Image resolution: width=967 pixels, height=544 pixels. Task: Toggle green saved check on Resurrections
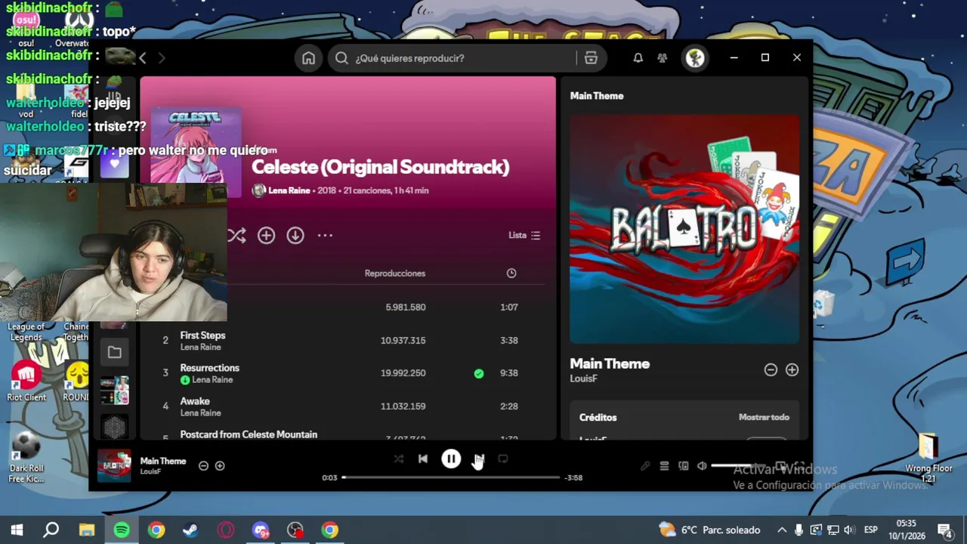[479, 373]
